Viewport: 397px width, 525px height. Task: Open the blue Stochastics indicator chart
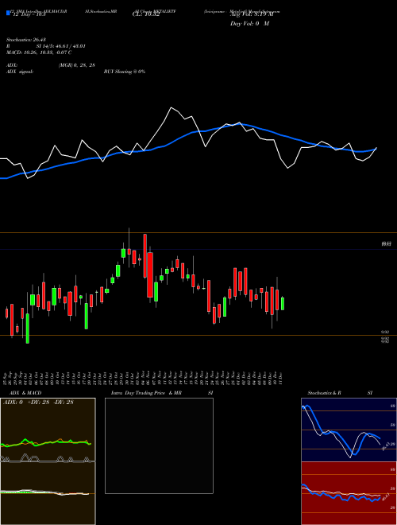tap(349, 430)
